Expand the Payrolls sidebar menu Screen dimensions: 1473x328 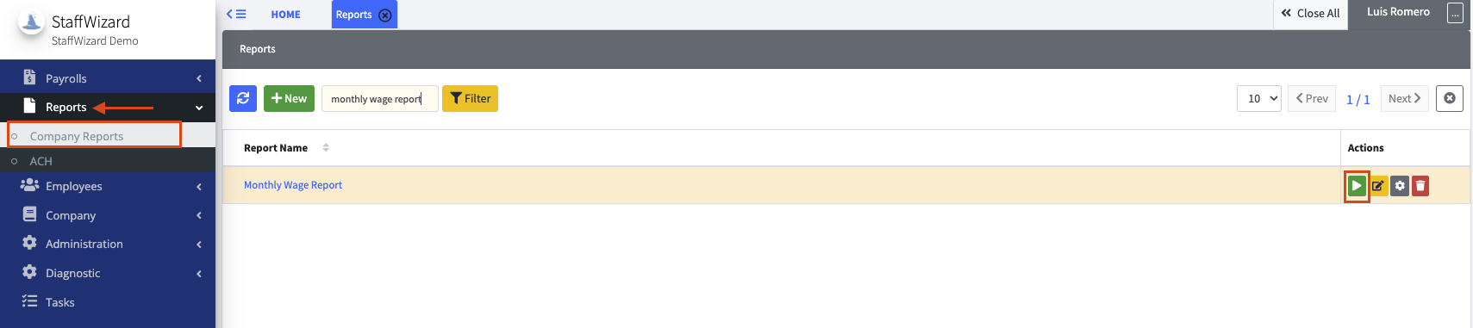[108, 78]
